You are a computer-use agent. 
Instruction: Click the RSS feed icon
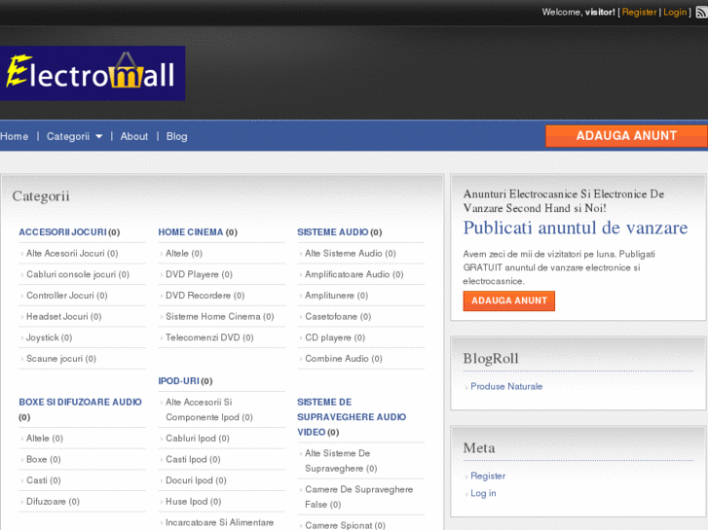coord(702,13)
